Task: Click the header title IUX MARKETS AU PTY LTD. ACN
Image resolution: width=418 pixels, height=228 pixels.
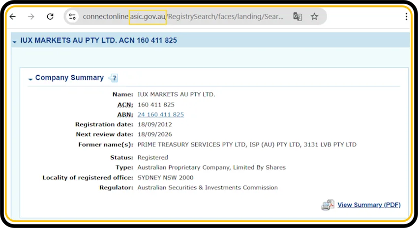Action: click(x=99, y=40)
